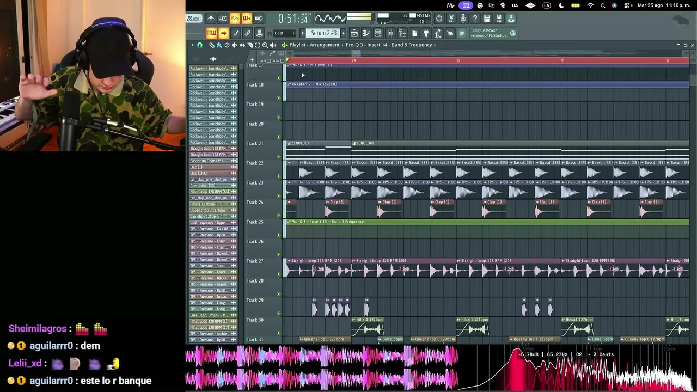Click the shopping cart icon
Screen dimensions: 697x392
(x=462, y=33)
